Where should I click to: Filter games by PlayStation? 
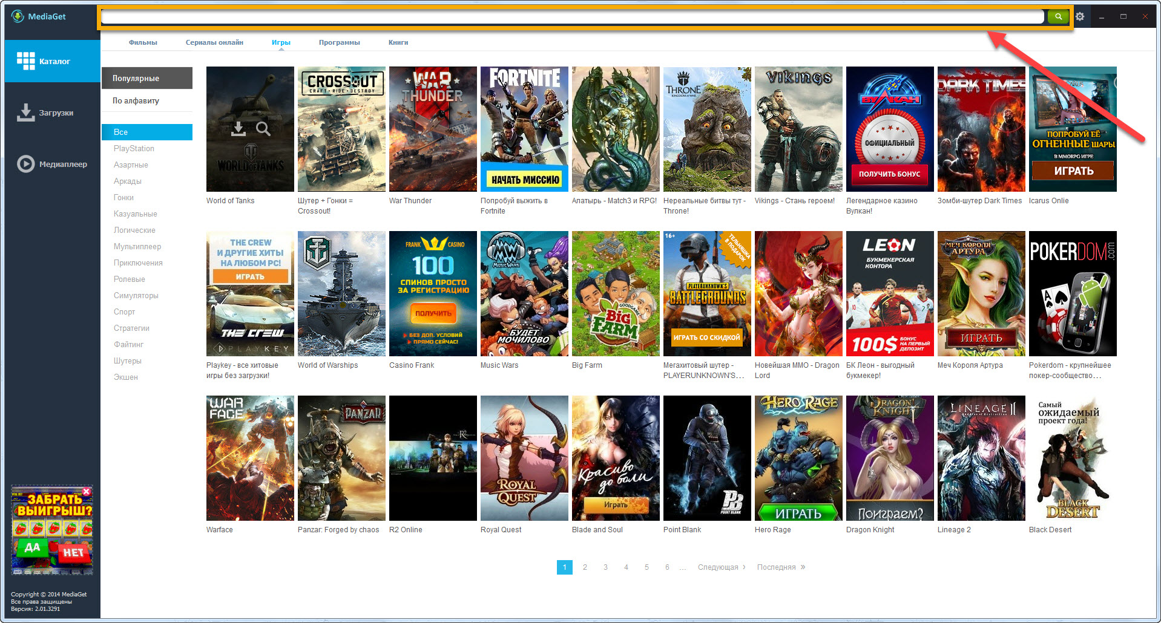tap(134, 148)
